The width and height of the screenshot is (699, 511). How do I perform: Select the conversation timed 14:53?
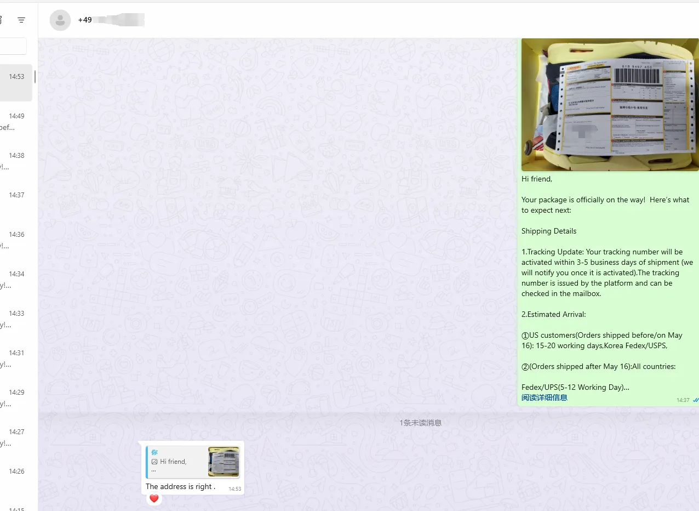16,83
